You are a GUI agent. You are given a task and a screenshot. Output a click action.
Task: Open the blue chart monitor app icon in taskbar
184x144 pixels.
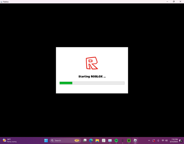(110, 140)
